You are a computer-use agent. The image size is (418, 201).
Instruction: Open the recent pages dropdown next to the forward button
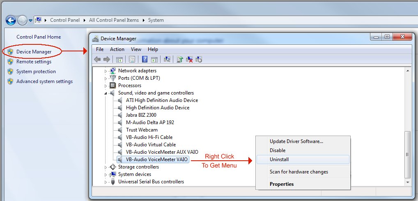click(x=30, y=20)
